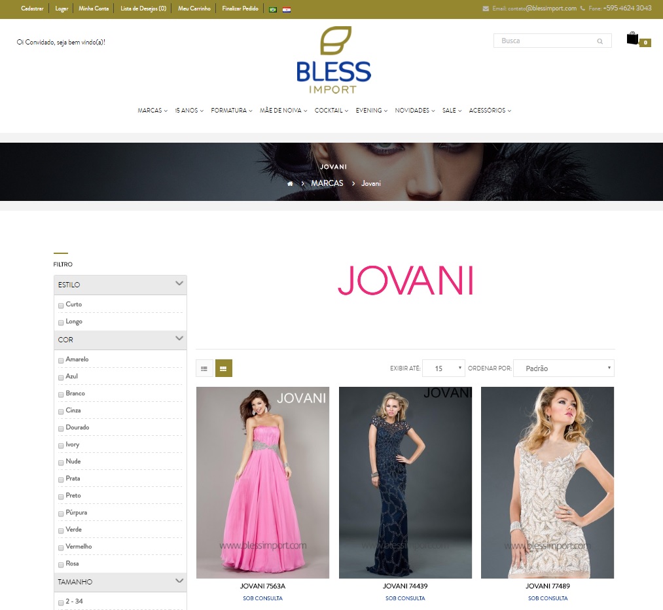Open the EXIBIR ATÉ quantity dropdown

click(x=443, y=368)
